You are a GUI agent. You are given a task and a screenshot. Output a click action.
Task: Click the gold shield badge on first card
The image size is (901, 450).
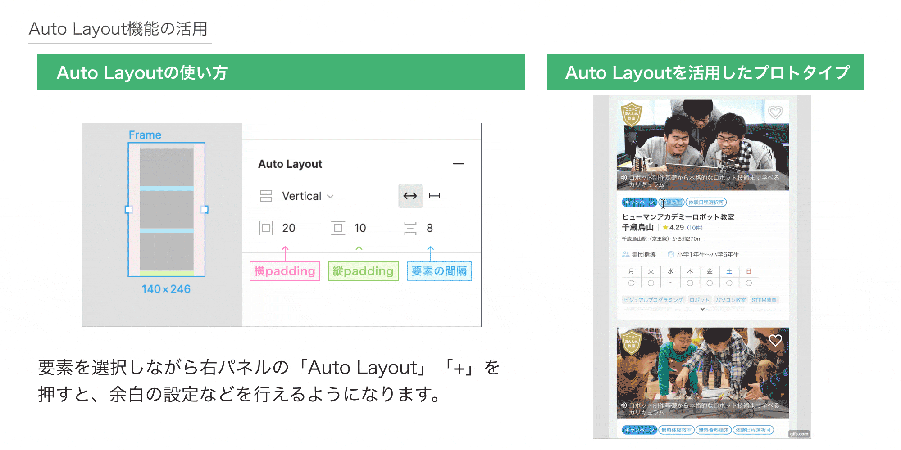632,114
